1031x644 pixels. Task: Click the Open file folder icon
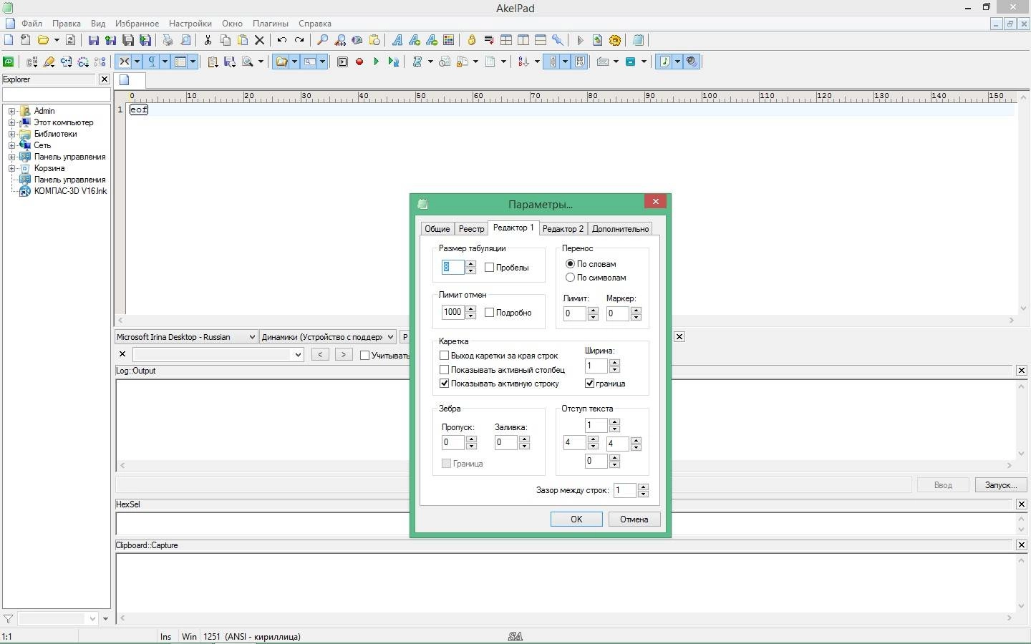coord(44,40)
